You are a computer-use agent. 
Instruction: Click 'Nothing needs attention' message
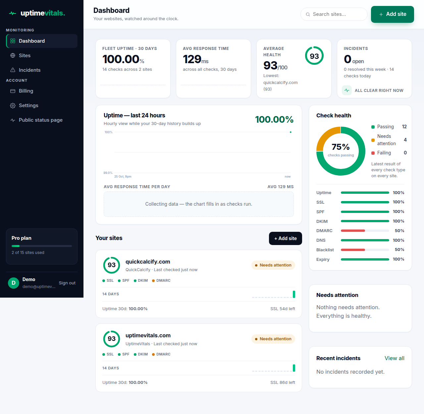pyautogui.click(x=348, y=311)
